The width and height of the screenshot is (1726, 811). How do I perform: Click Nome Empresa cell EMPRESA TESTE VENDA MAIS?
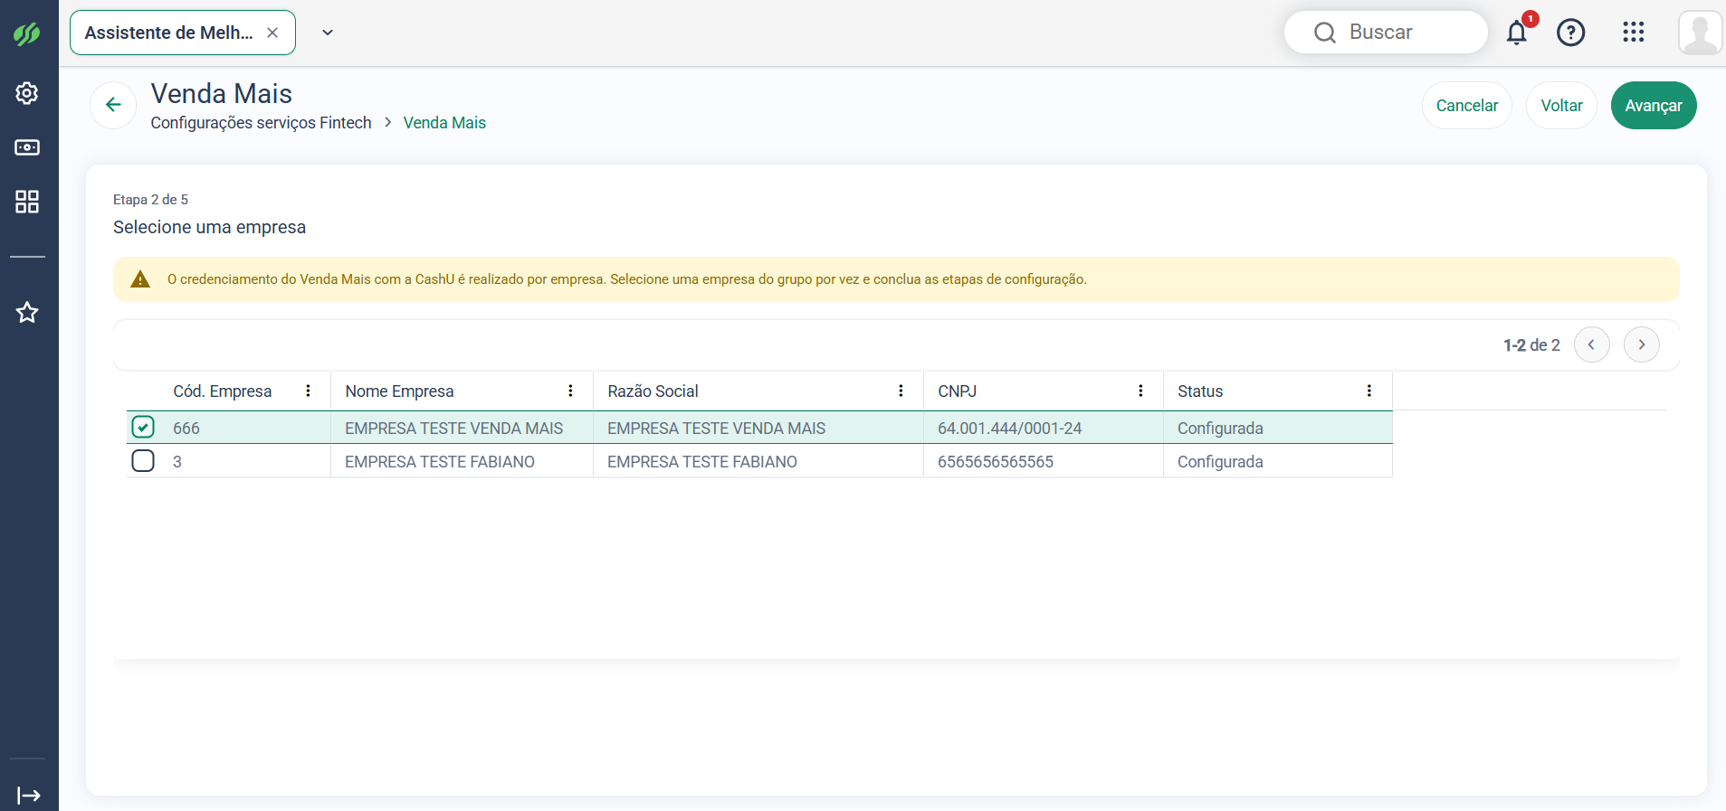[462, 428]
